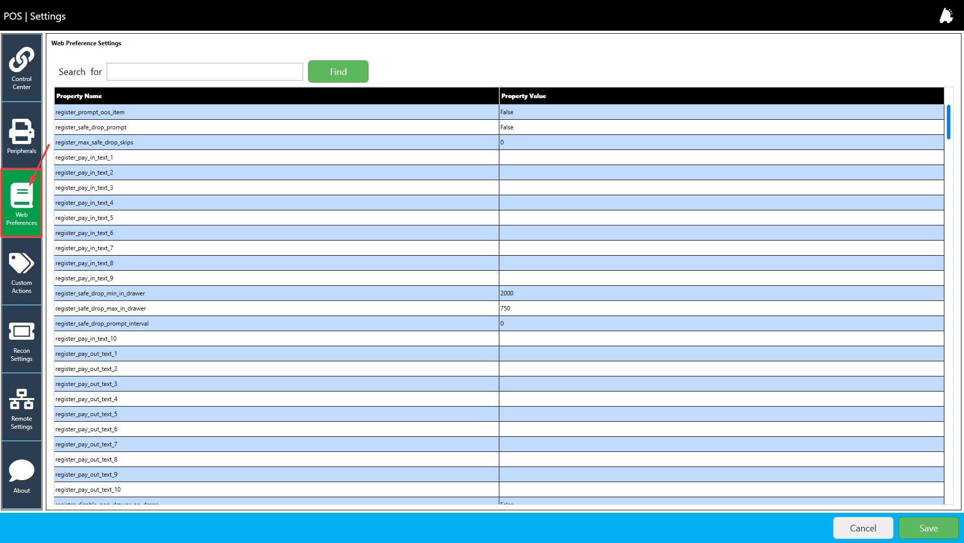The height and width of the screenshot is (543, 964).
Task: Click the logo icon in top-right corner
Action: 946,16
